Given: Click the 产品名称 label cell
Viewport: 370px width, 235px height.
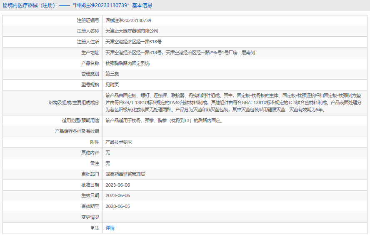Looking at the screenshot, I should coord(52,63).
